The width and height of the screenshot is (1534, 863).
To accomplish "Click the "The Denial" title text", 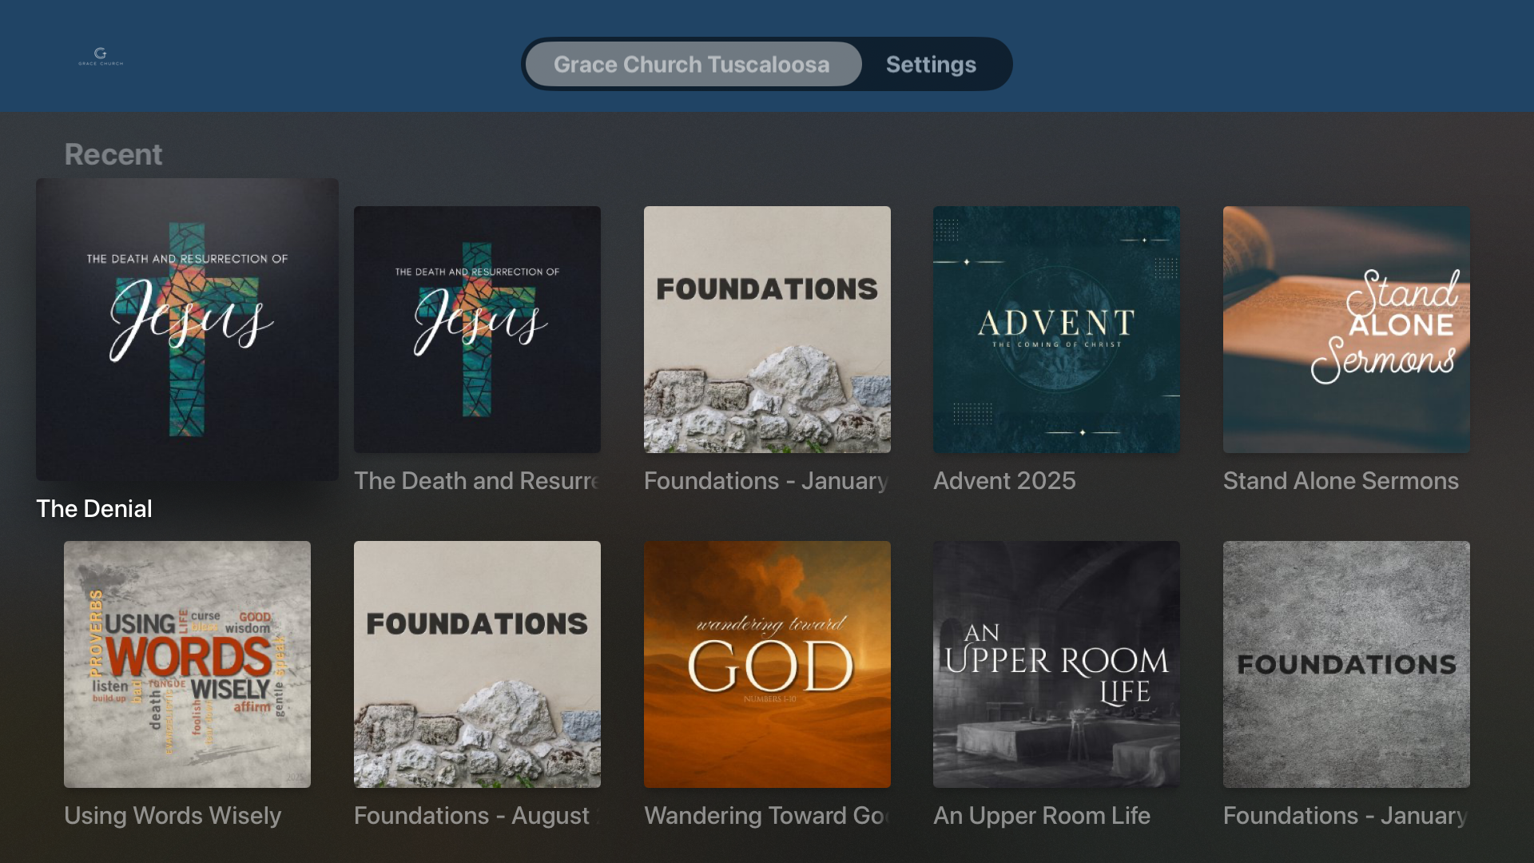I will pyautogui.click(x=94, y=508).
